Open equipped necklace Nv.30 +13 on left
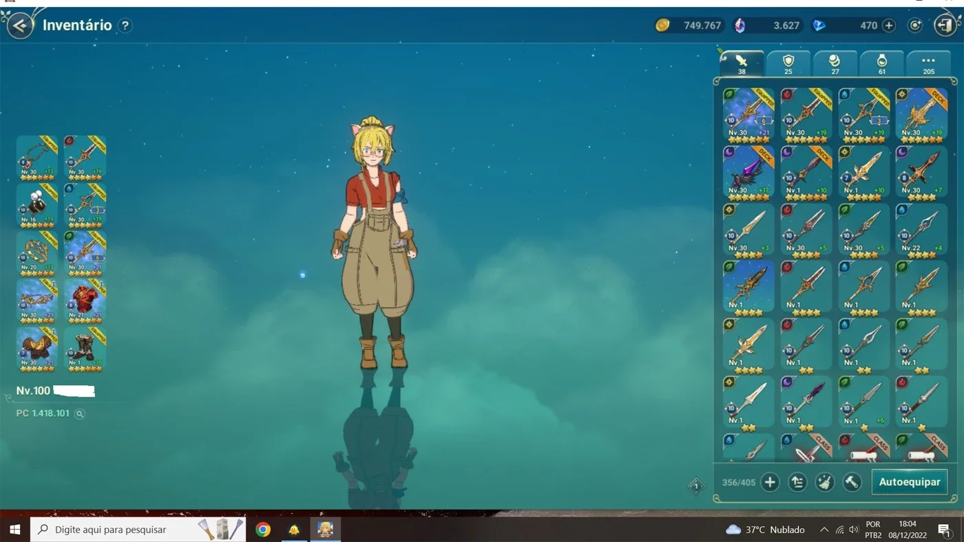This screenshot has width=964, height=542. point(37,158)
